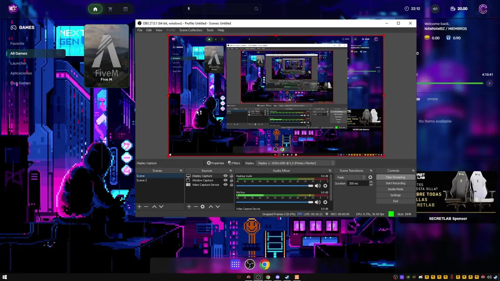500x281 pixels.
Task: Open transition properties gear next to Fade
Action: 370,178
